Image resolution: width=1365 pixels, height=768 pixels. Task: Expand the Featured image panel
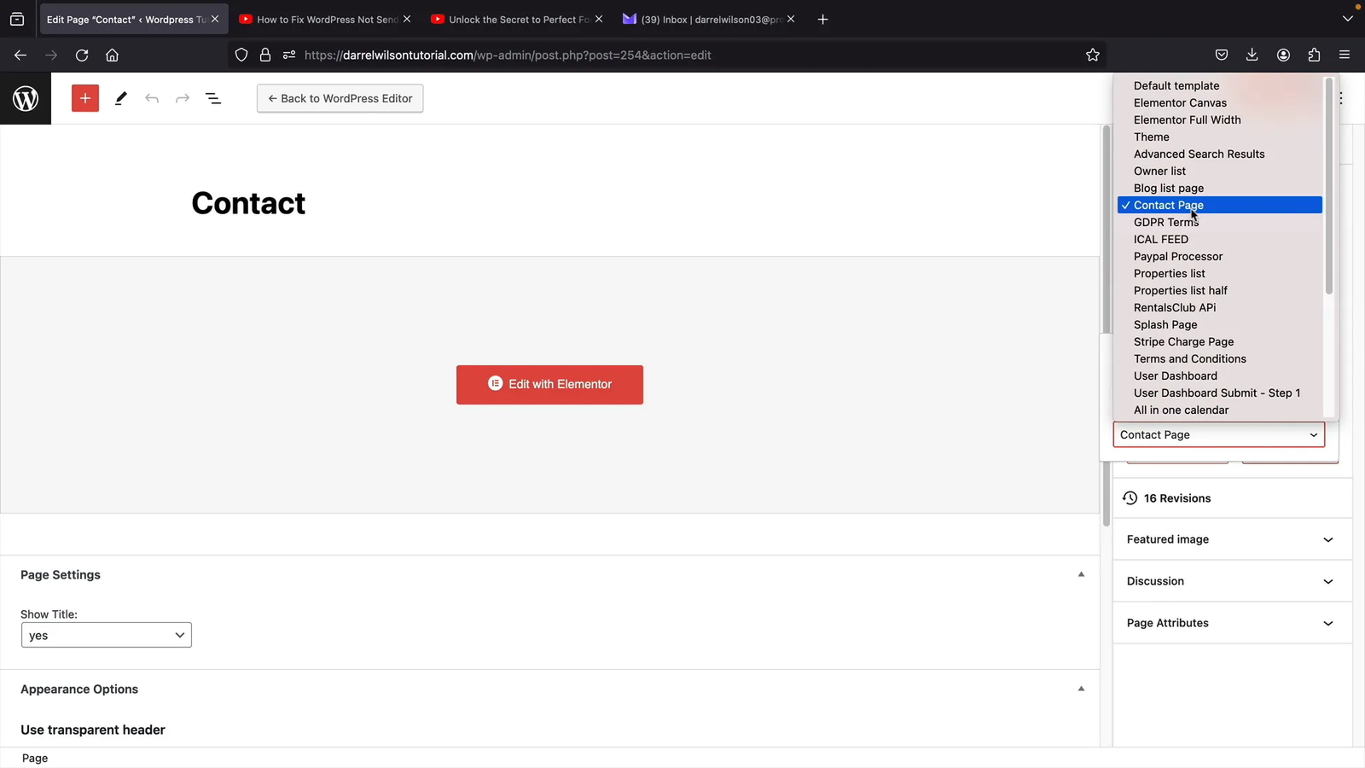(x=1232, y=539)
